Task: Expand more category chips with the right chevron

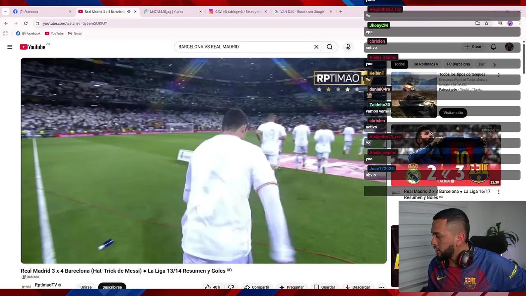Action: click(494, 65)
